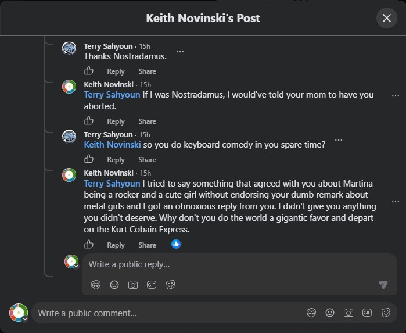Open more options for the keyboard comedy comment
The image size is (406, 333).
(339, 140)
